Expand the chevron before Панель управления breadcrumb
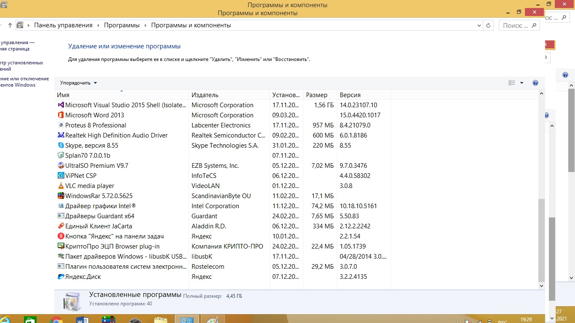575x323 pixels. pyautogui.click(x=29, y=25)
